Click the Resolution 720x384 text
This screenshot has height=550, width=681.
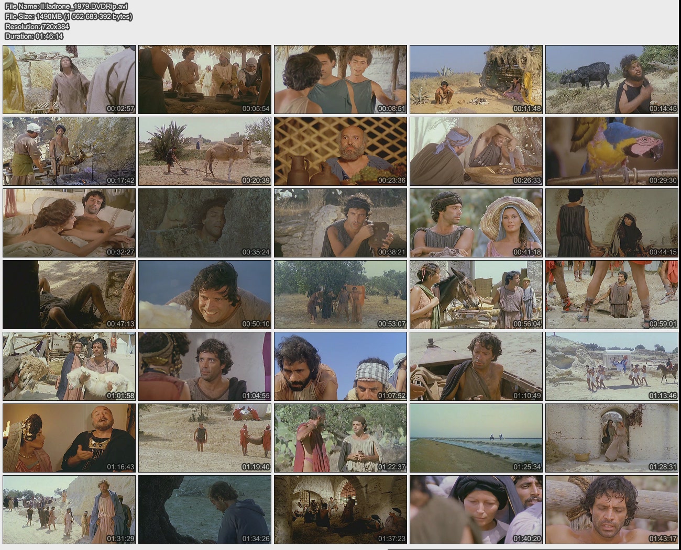tap(37, 26)
